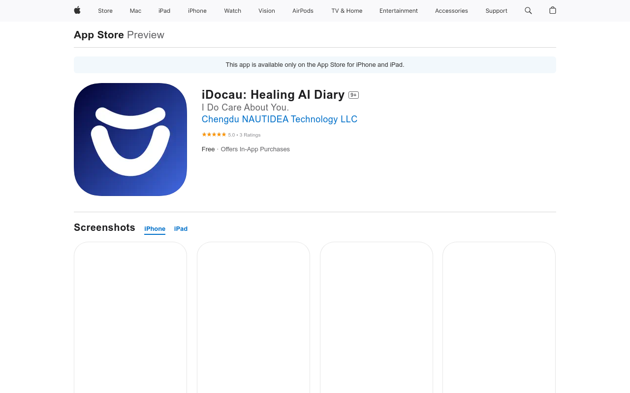630x393 pixels.
Task: Open the Vision menu
Action: (267, 11)
